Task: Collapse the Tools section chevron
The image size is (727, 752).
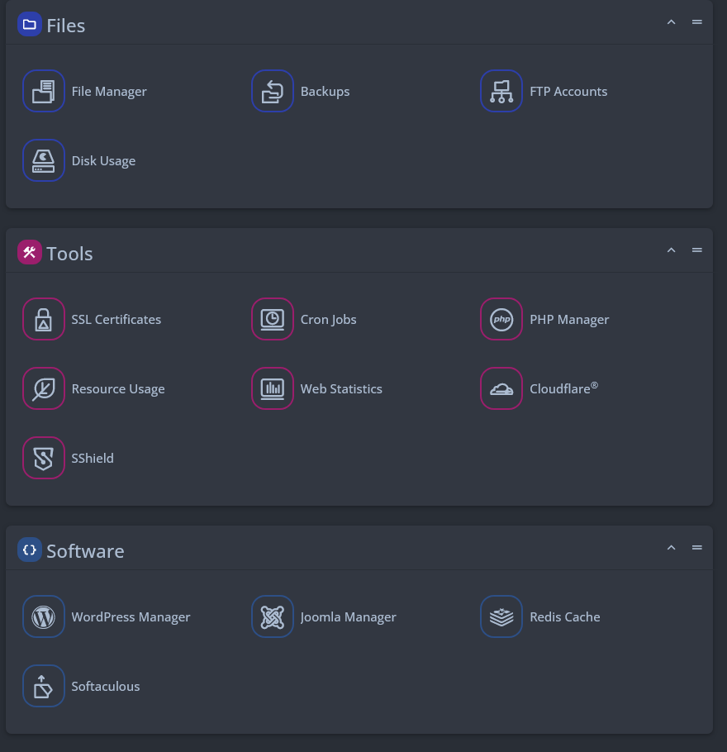Action: click(x=672, y=250)
